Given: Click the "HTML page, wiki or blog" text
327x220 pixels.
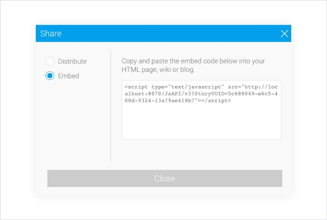Looking at the screenshot, I should (x=158, y=70).
